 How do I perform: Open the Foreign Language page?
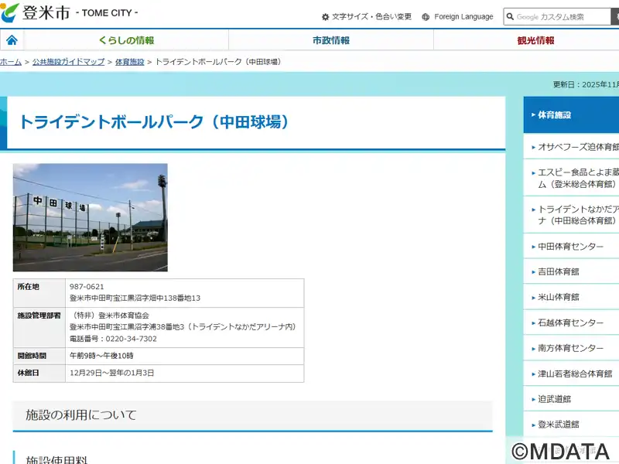coord(463,17)
